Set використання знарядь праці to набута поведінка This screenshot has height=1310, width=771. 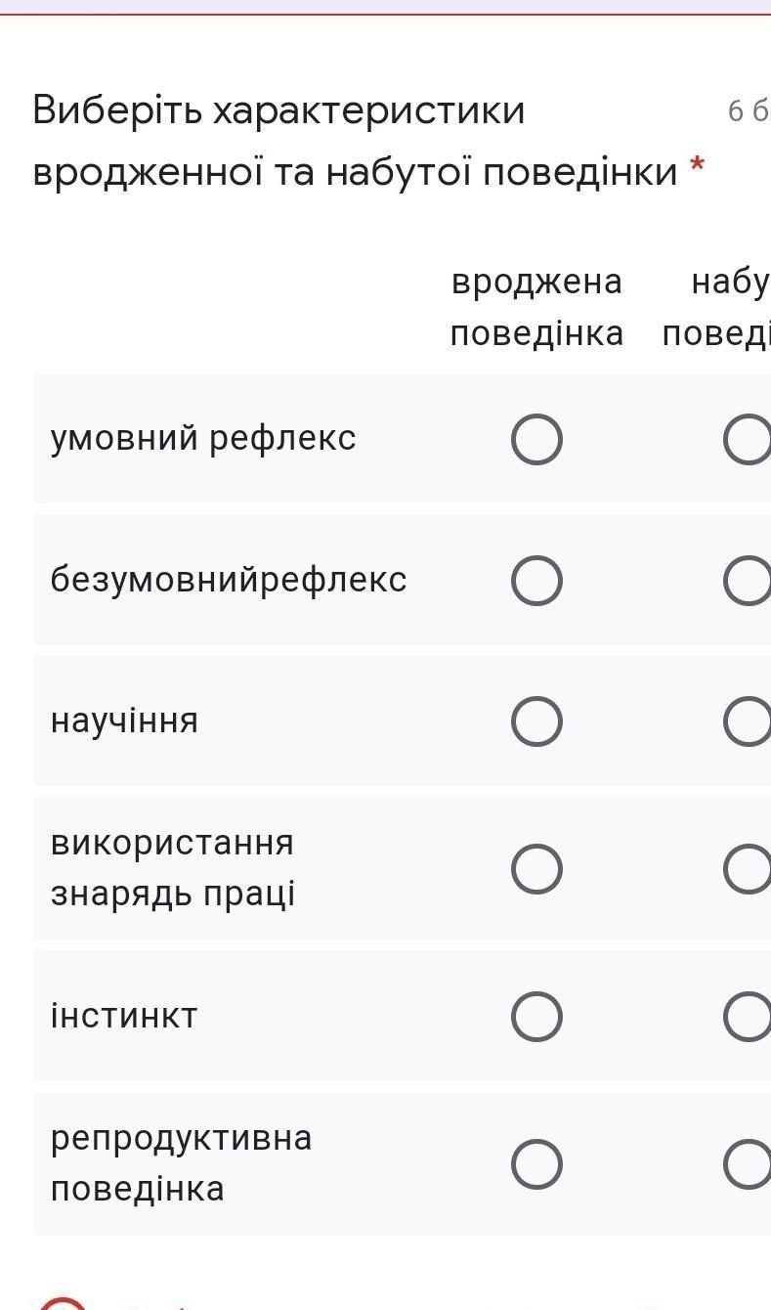tap(748, 869)
